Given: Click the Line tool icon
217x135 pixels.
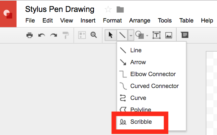Looking at the screenshot, I should [x=122, y=35].
